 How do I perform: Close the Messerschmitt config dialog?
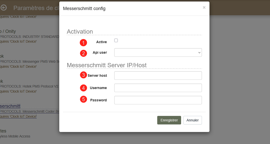pyautogui.click(x=204, y=7)
